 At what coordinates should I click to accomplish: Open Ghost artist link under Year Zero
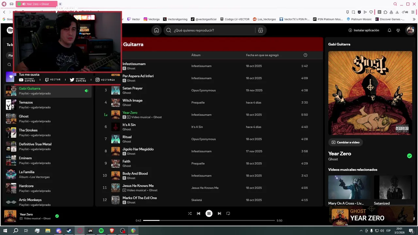tap(333, 159)
